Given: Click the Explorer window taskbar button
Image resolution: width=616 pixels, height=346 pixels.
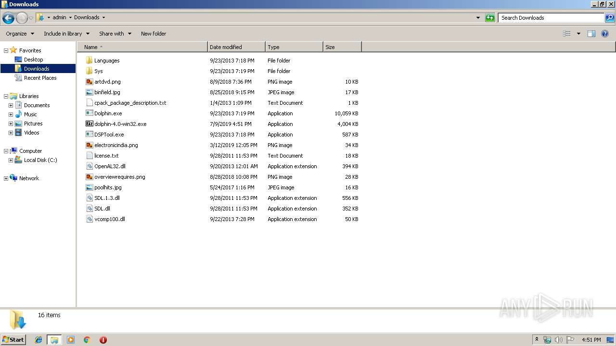Looking at the screenshot, I should tap(54, 340).
